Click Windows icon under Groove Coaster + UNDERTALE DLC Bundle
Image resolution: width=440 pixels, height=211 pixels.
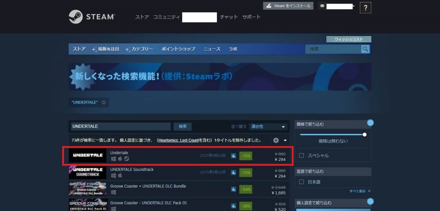(113, 192)
